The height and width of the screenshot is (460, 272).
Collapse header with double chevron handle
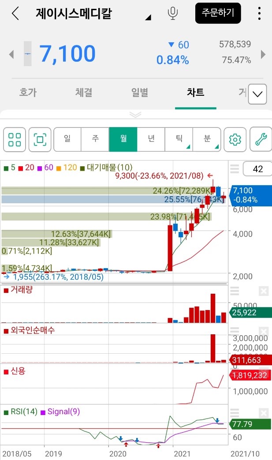pos(135,114)
